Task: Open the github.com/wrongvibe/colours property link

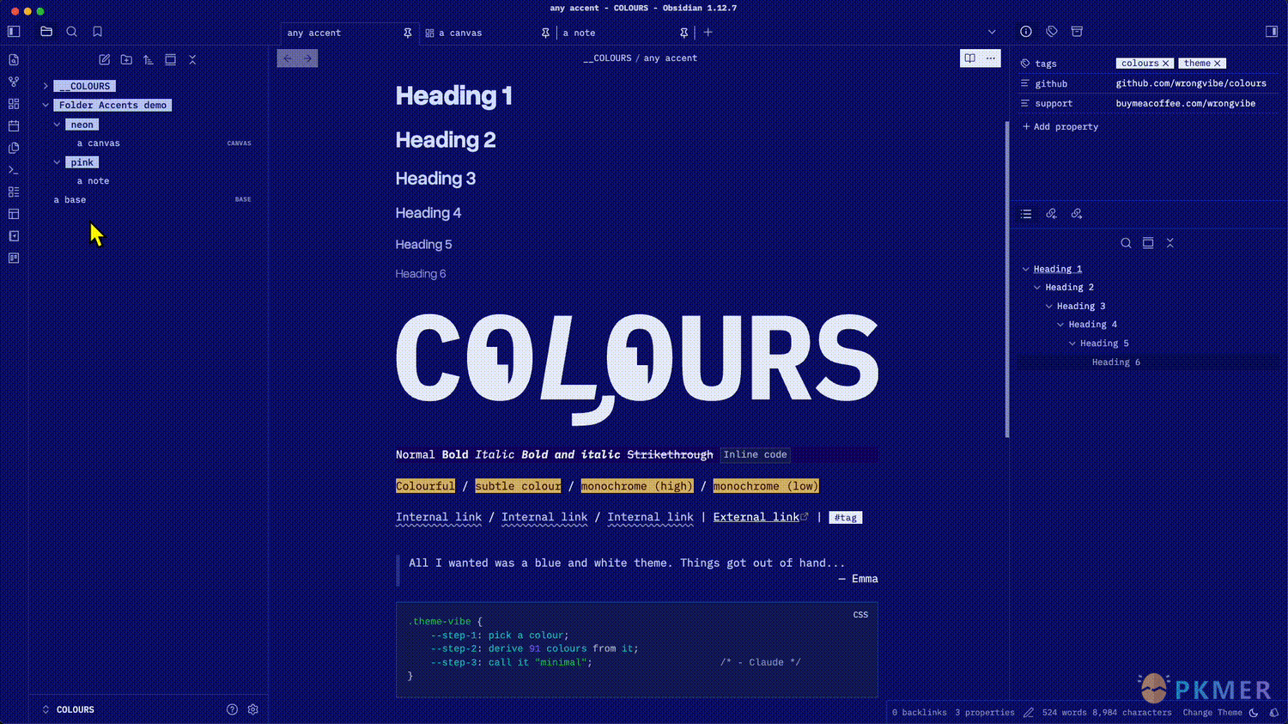Action: (1191, 83)
